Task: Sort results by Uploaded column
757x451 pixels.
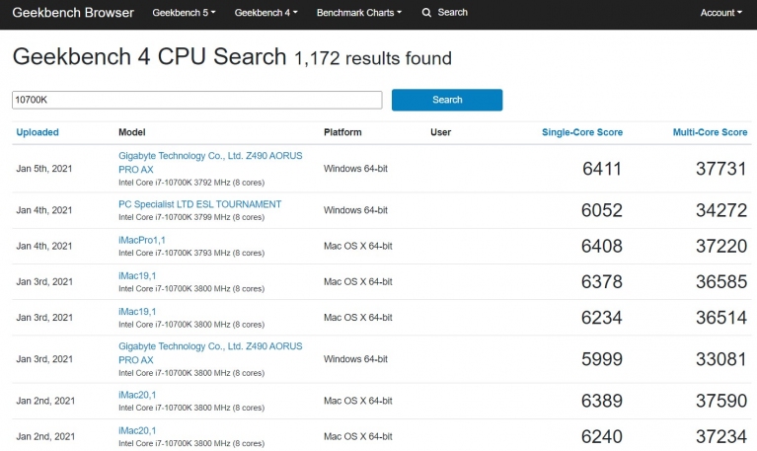Action: (x=38, y=132)
